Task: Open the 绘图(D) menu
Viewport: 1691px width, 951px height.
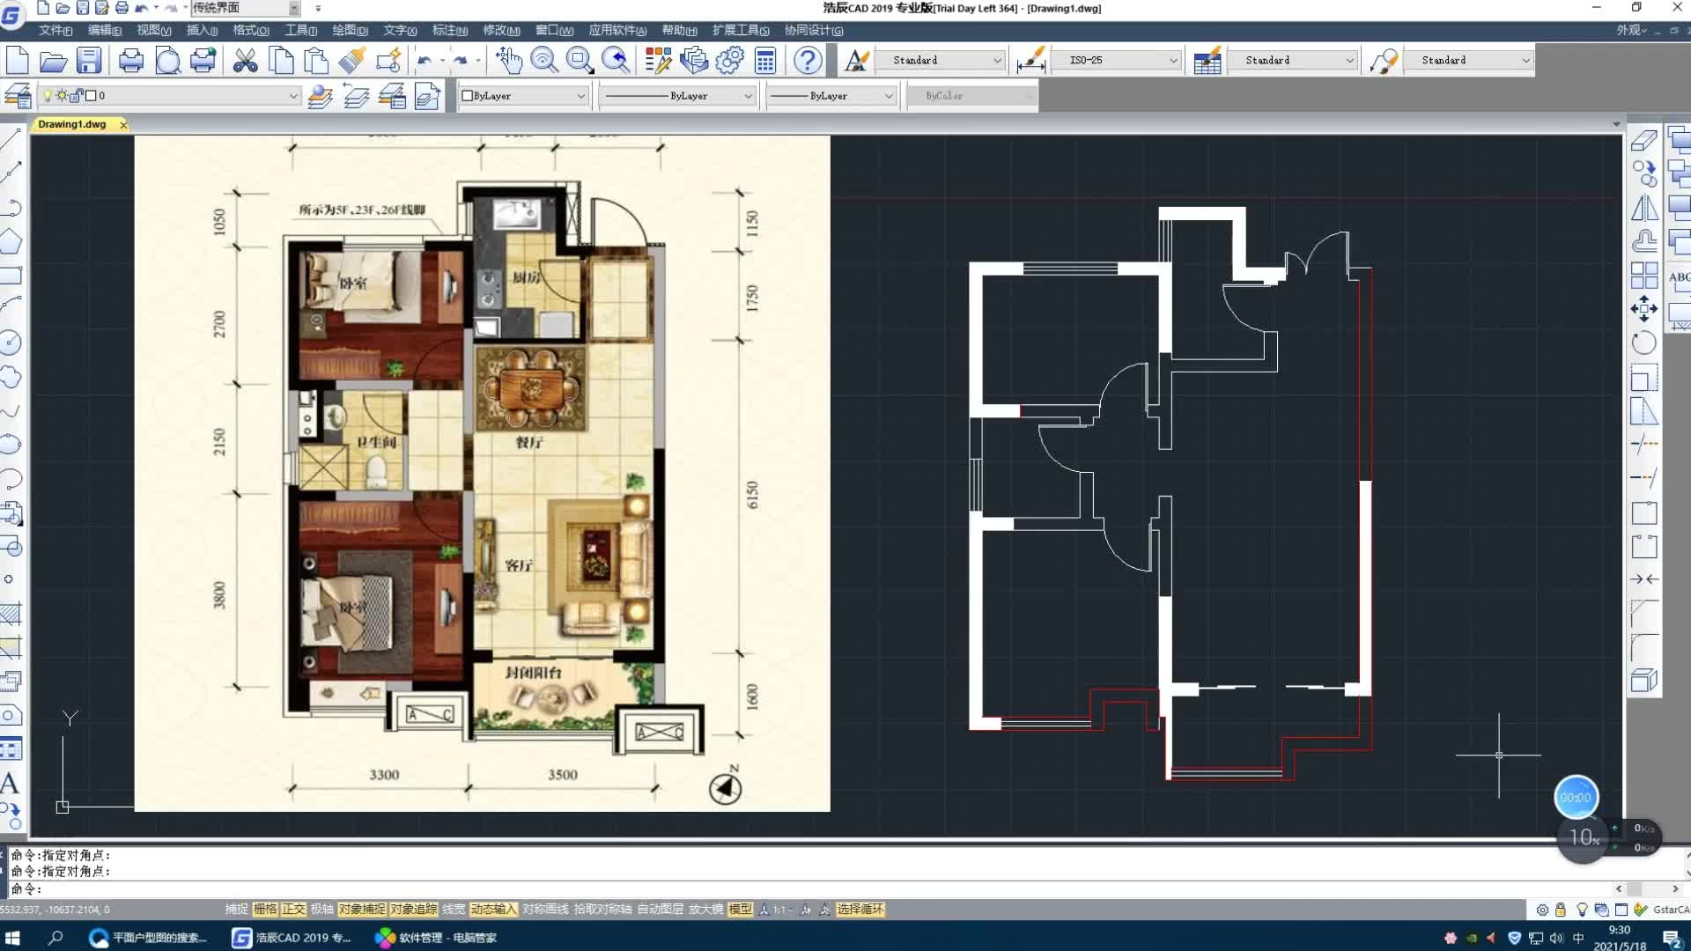Action: pyautogui.click(x=350, y=31)
